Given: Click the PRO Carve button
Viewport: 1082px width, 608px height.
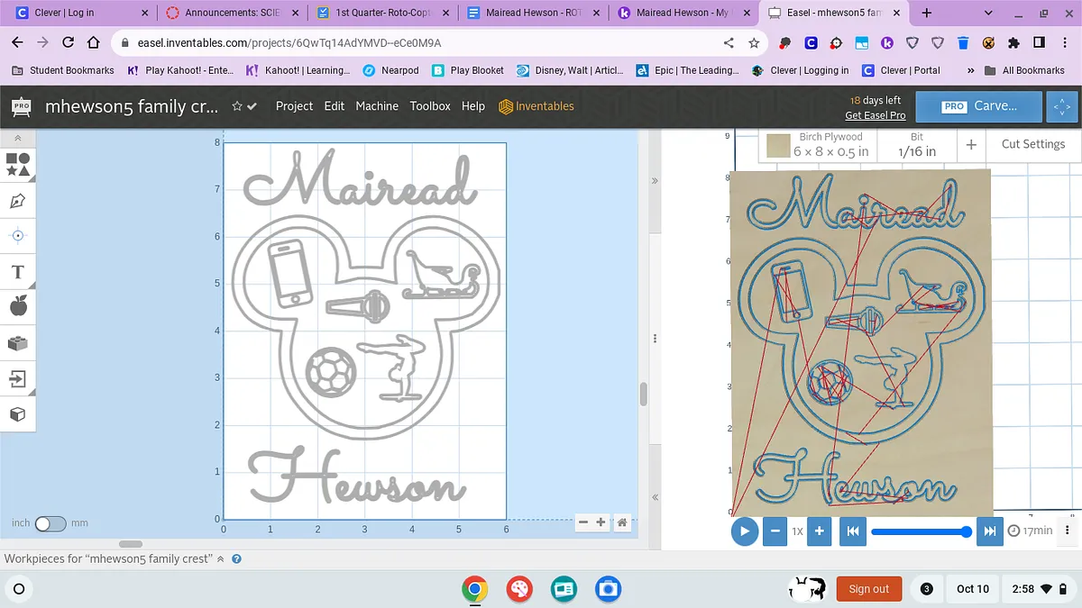Looking at the screenshot, I should coord(979,105).
